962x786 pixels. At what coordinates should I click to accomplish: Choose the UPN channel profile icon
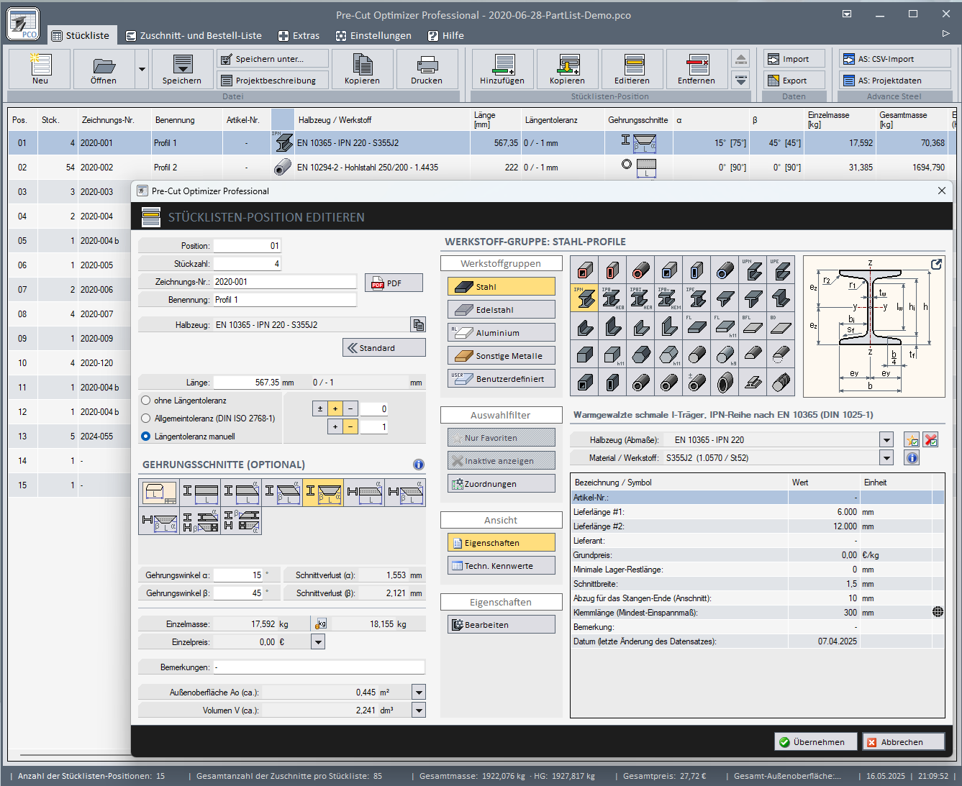[x=753, y=270]
